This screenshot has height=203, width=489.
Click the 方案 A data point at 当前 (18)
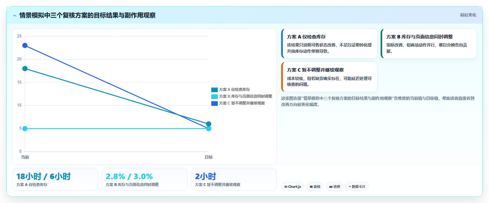(x=25, y=68)
